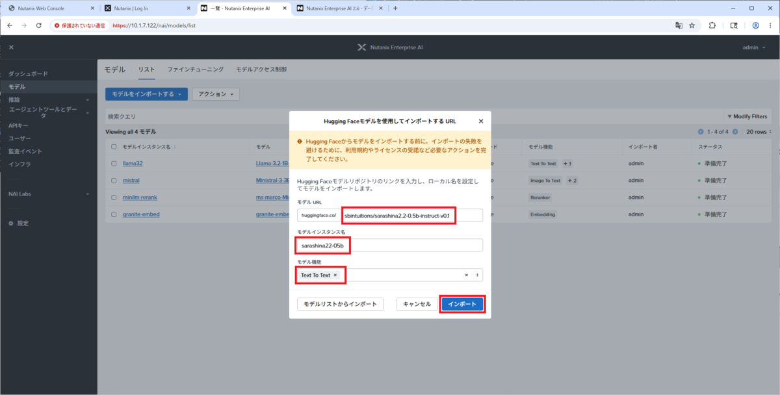Check the mistral row checkbox

click(114, 181)
